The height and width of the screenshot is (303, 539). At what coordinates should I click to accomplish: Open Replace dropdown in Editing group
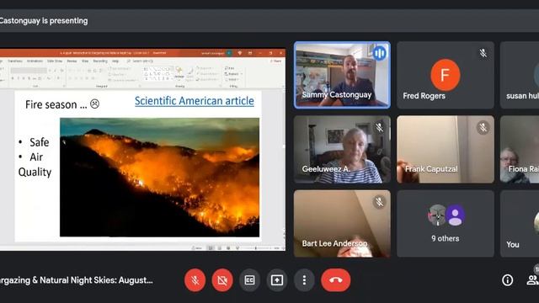point(233,74)
